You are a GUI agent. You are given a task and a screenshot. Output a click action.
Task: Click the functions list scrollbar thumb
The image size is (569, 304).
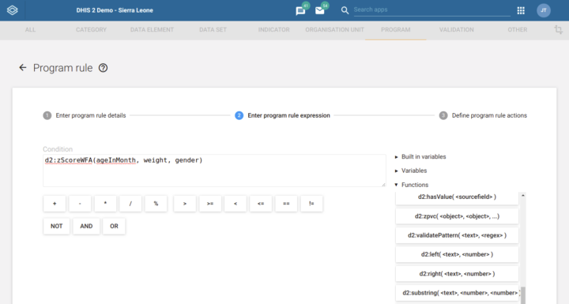(x=523, y=295)
